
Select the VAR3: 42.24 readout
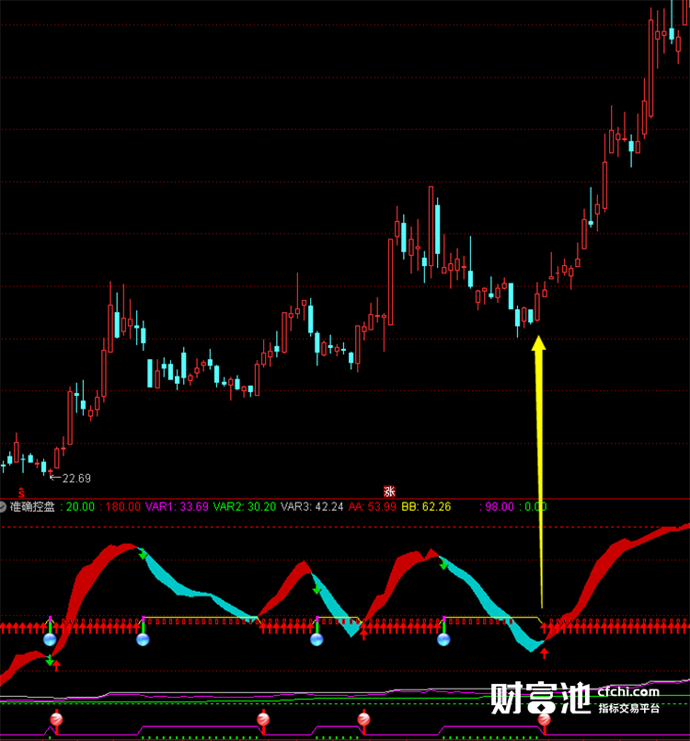coord(312,506)
